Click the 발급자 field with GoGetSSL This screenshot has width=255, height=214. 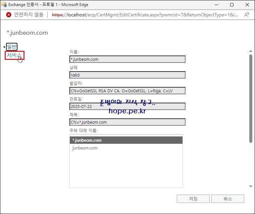click(127, 91)
